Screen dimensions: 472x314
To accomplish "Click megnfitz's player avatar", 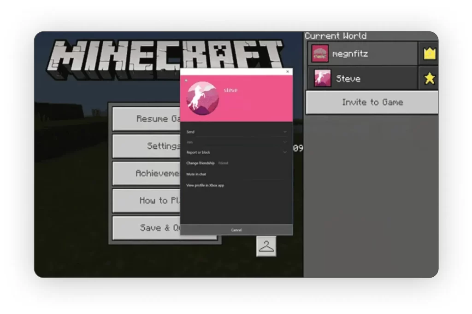I will pos(320,54).
